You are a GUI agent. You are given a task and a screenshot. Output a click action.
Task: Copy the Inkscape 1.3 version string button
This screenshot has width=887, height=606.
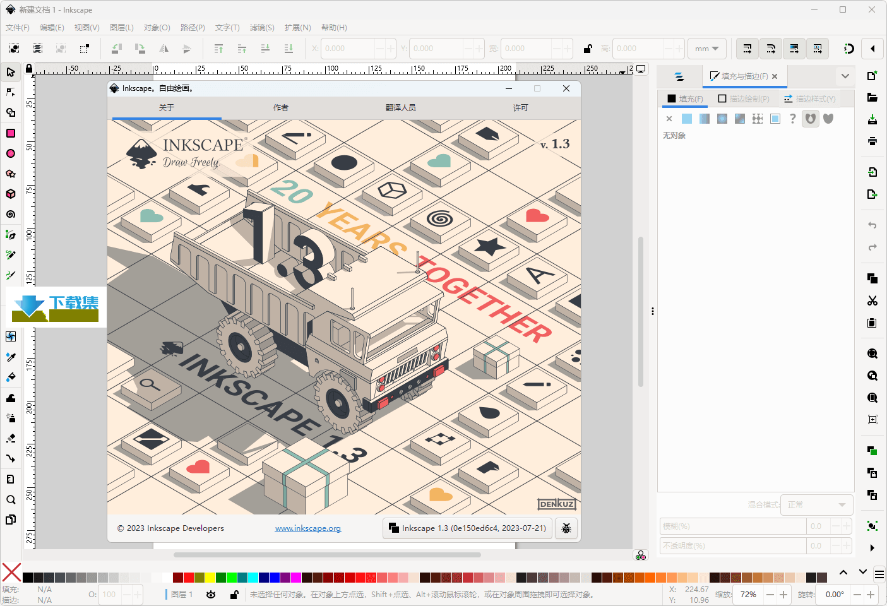point(468,528)
